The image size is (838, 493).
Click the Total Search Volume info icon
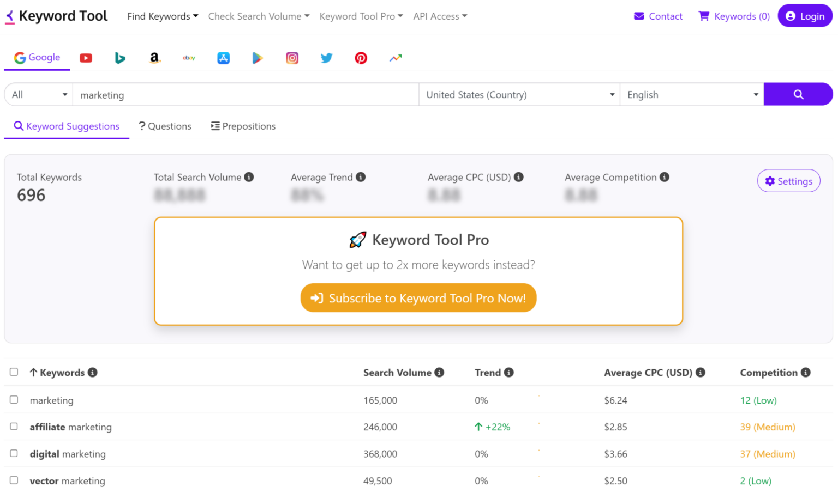click(x=249, y=176)
